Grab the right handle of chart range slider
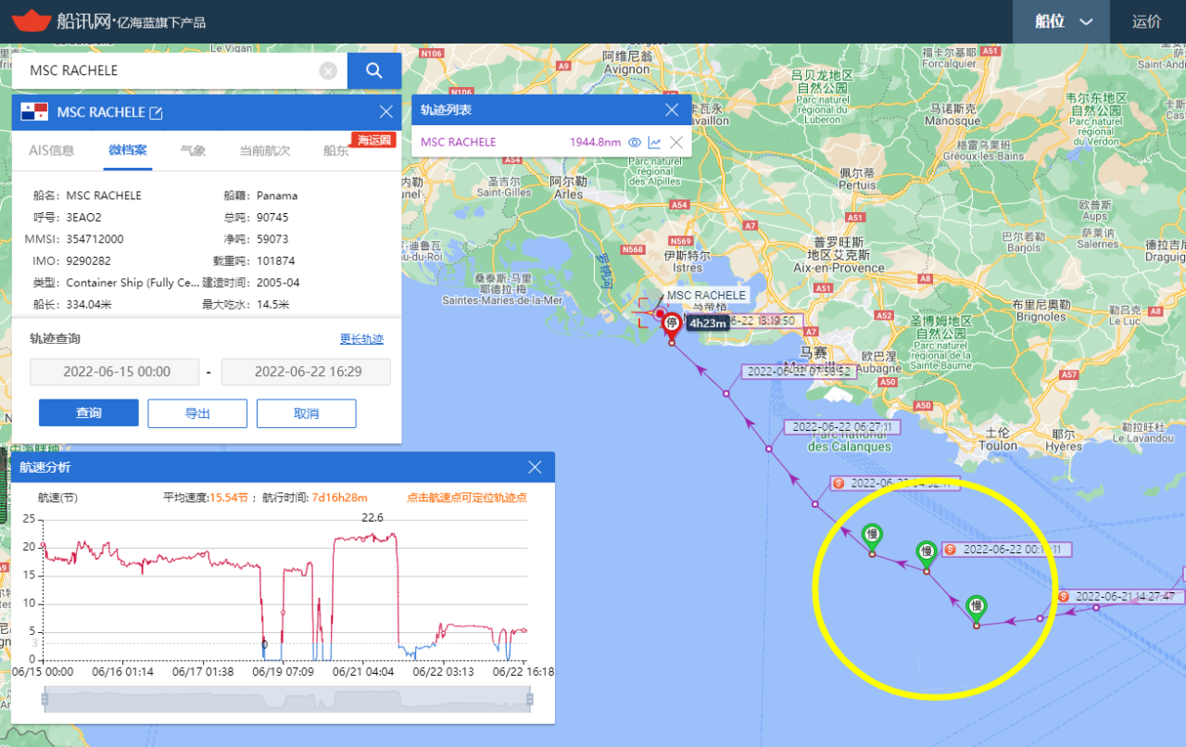Image resolution: width=1186 pixels, height=747 pixels. (x=531, y=699)
